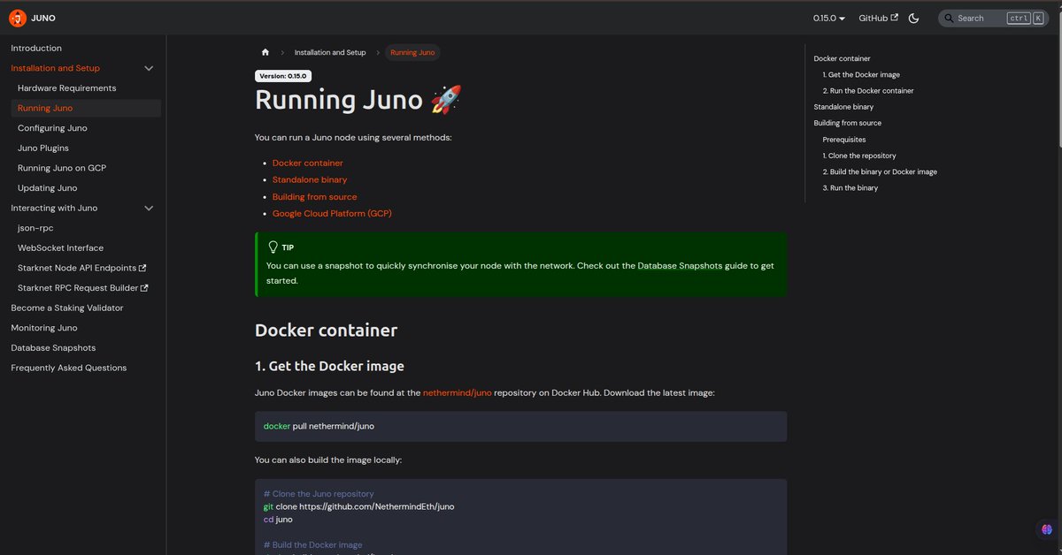Viewport: 1062px width, 555px height.
Task: Click Docker container link in list
Action: (x=307, y=163)
